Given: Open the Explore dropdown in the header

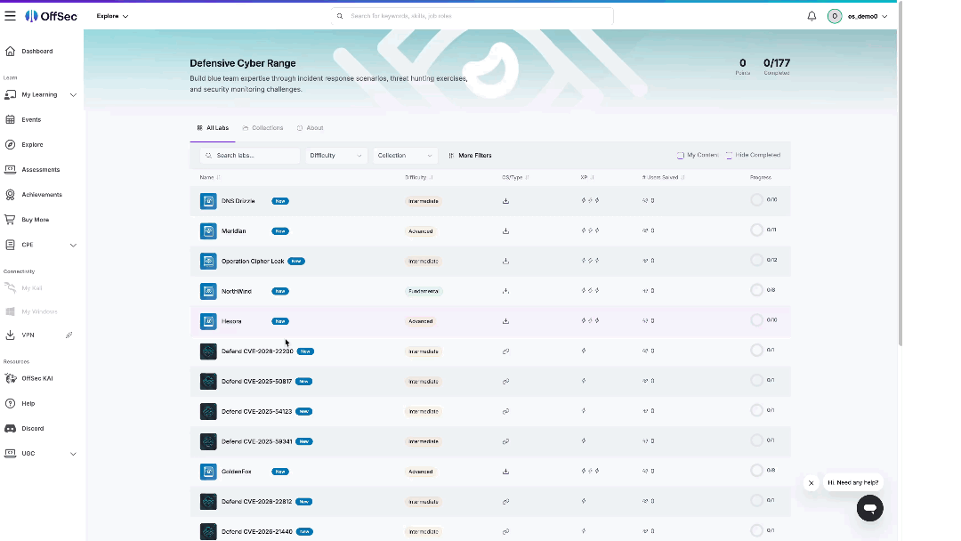Looking at the screenshot, I should 112,16.
